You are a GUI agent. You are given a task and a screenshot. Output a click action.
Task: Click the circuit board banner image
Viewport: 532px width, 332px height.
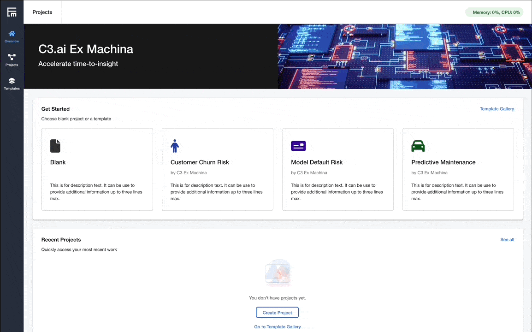point(405,56)
